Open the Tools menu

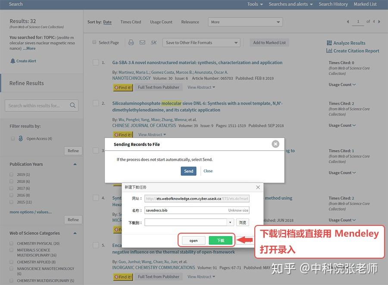point(255,4)
